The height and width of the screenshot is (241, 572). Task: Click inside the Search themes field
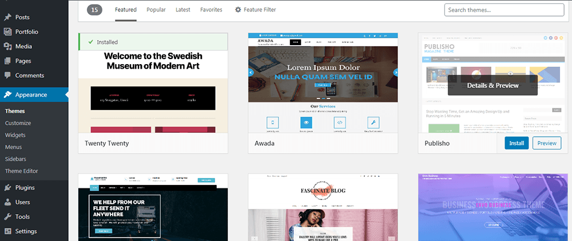[504, 10]
